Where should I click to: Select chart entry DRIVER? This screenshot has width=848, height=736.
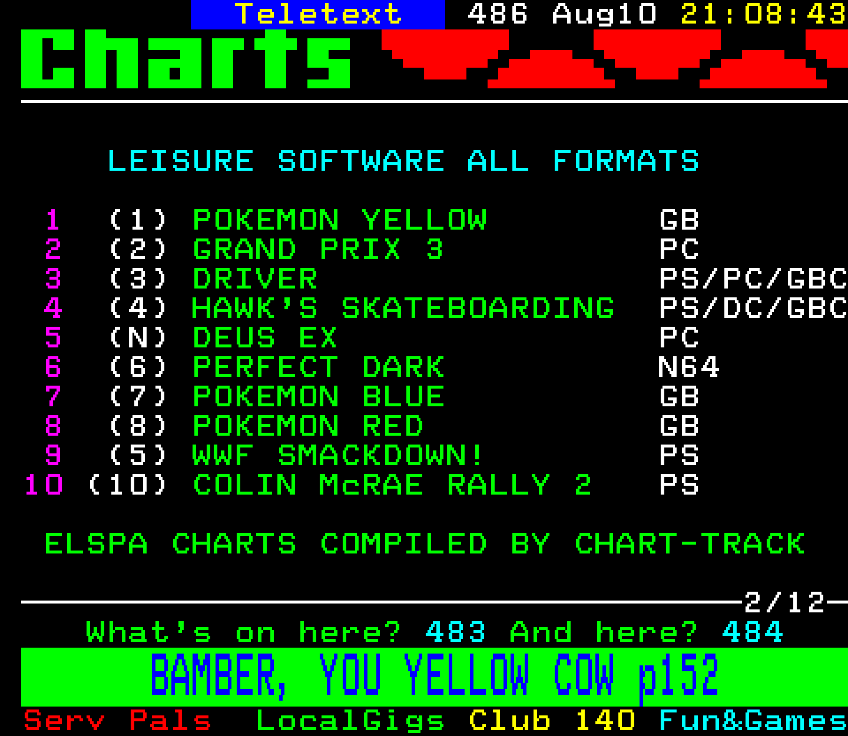tap(255, 279)
